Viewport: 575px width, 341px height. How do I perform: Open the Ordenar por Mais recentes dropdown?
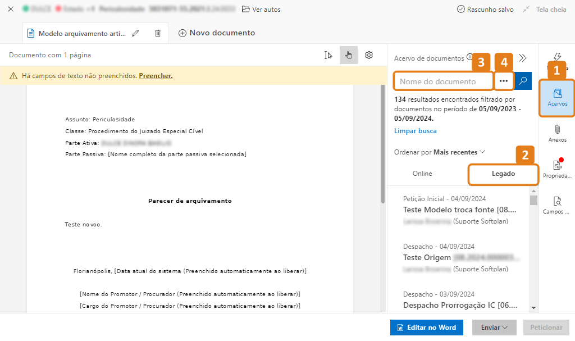(x=440, y=152)
